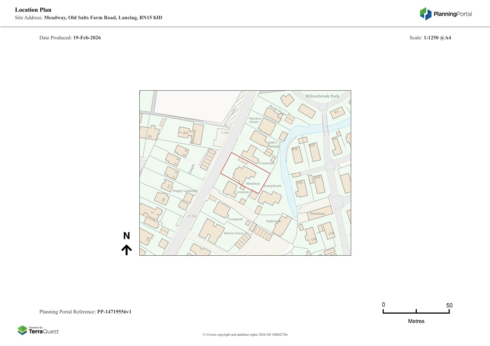Select the Willowbrook Park label
Image resolution: width=490 pixels, height=346 pixels.
point(322,96)
